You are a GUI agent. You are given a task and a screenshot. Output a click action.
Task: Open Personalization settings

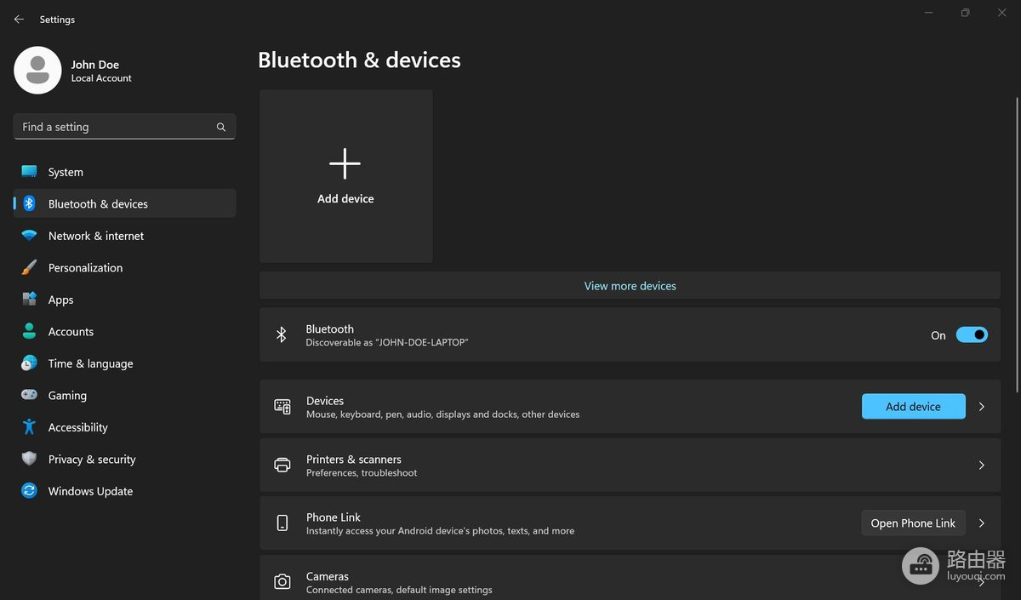(x=124, y=267)
